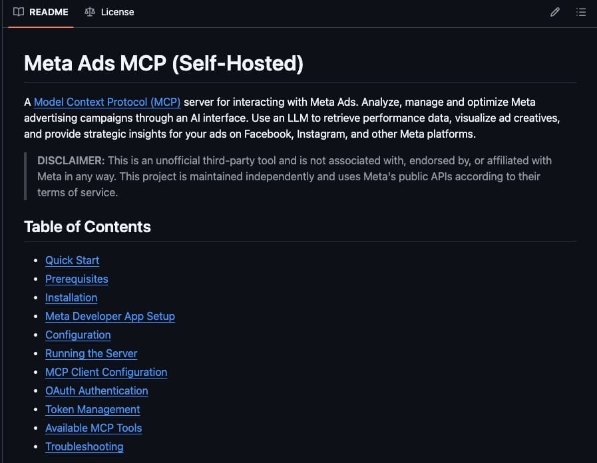
Task: Switch to the License tab
Action: coord(109,12)
